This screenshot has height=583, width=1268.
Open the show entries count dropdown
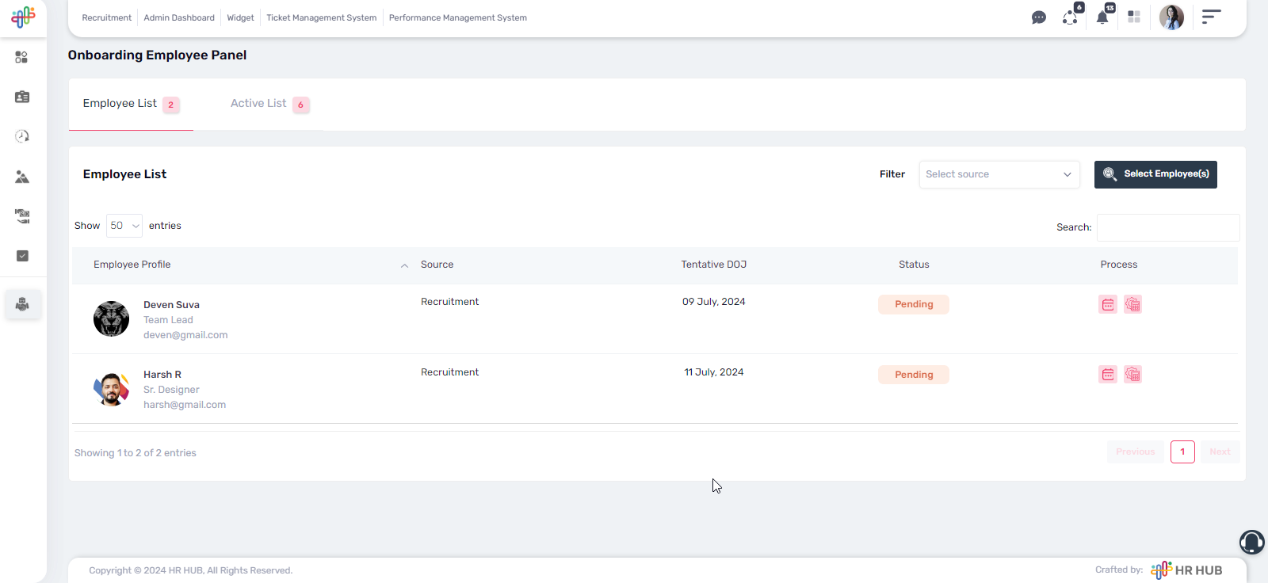click(124, 226)
